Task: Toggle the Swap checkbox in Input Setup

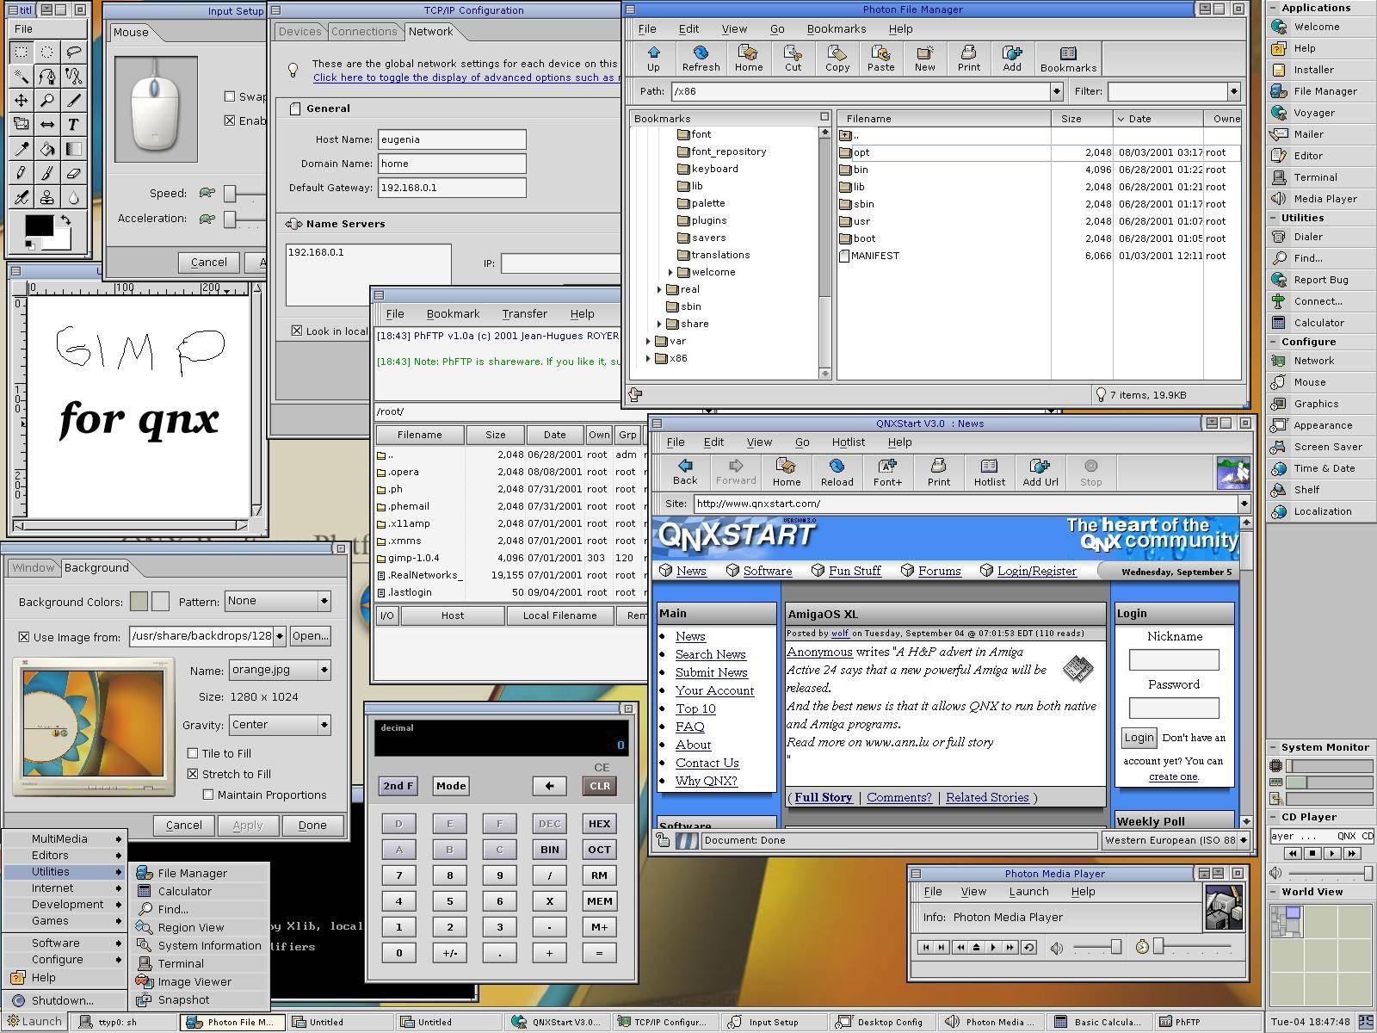Action: pyautogui.click(x=230, y=96)
